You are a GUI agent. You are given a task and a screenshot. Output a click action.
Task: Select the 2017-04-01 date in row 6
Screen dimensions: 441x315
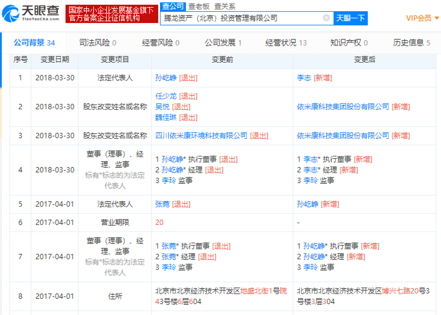point(55,223)
